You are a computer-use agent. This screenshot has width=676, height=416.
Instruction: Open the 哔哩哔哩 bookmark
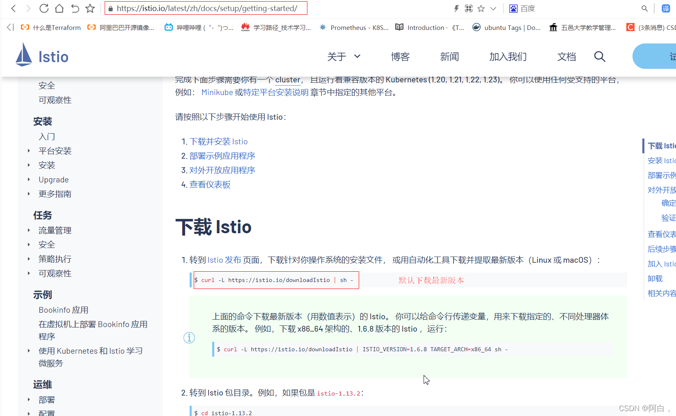point(199,27)
